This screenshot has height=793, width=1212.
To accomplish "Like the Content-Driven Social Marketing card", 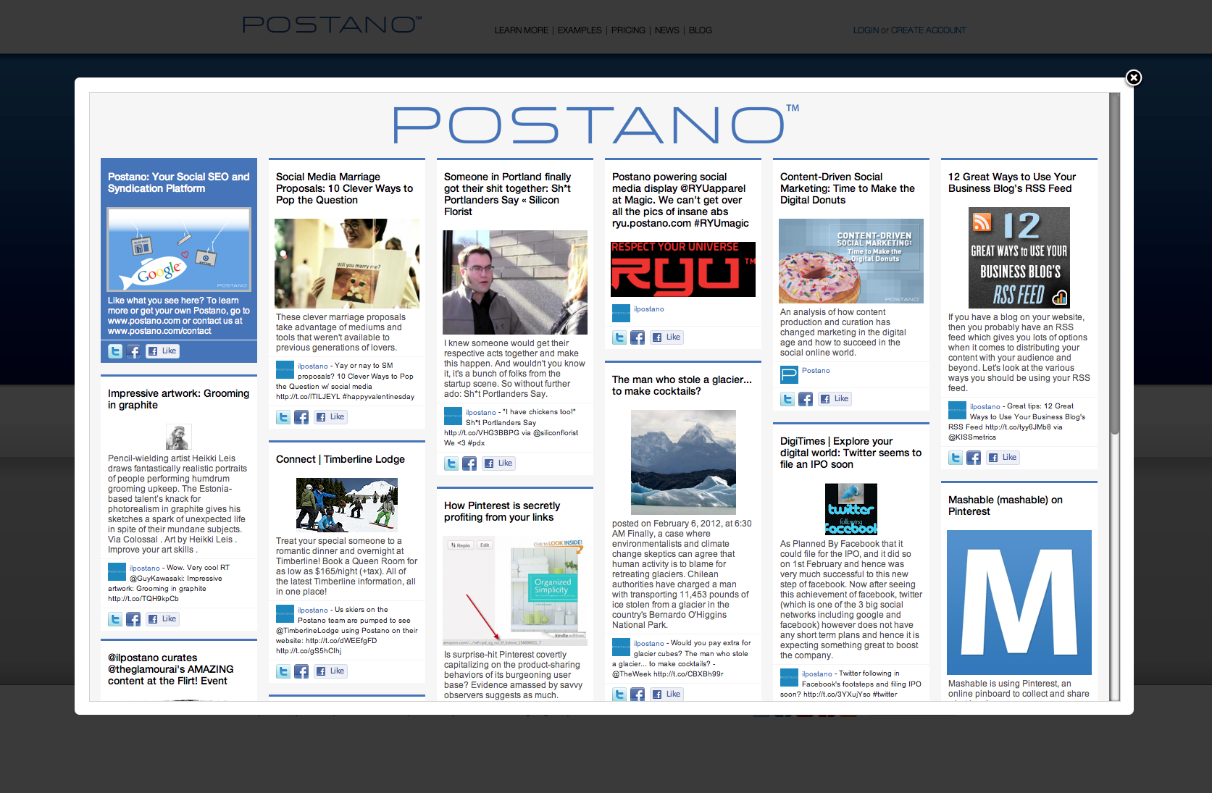I will pyautogui.click(x=835, y=399).
